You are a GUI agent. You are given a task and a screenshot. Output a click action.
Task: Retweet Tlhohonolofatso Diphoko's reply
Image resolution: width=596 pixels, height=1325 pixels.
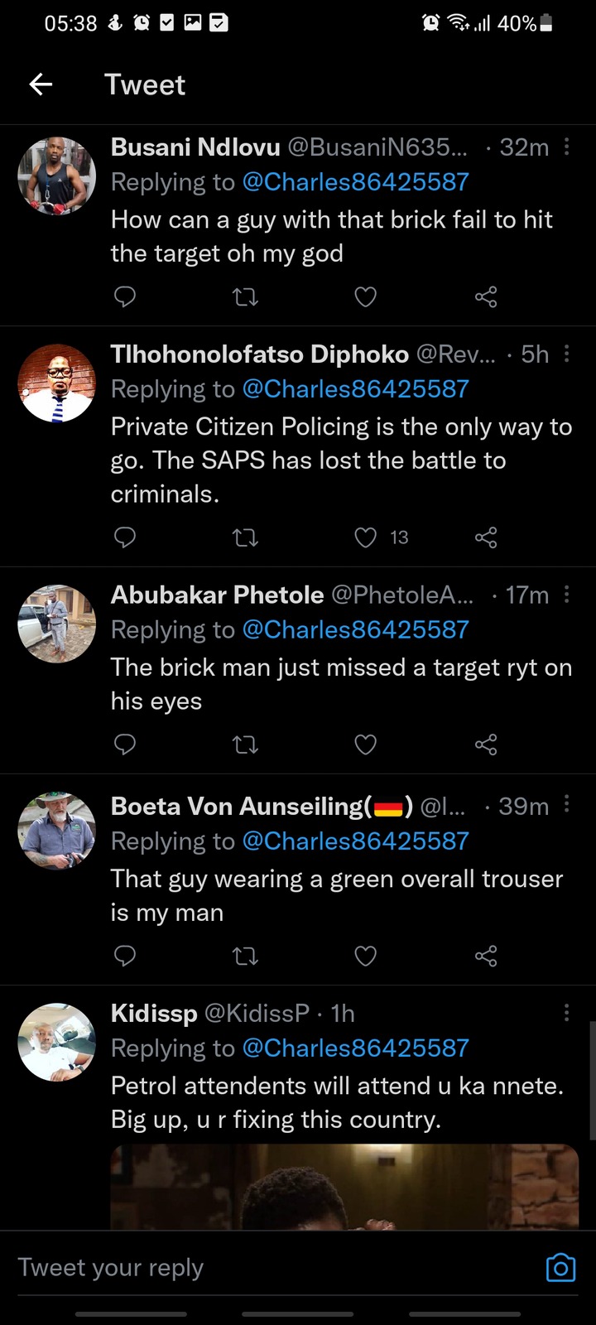pos(245,537)
